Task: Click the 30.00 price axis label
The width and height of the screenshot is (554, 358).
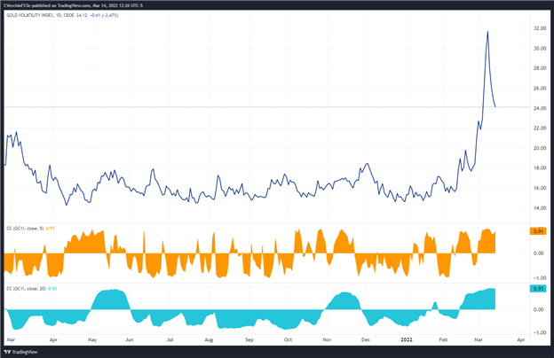Action: point(540,49)
